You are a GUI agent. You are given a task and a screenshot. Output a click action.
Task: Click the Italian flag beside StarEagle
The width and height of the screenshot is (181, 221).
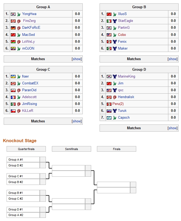(x=109, y=21)
